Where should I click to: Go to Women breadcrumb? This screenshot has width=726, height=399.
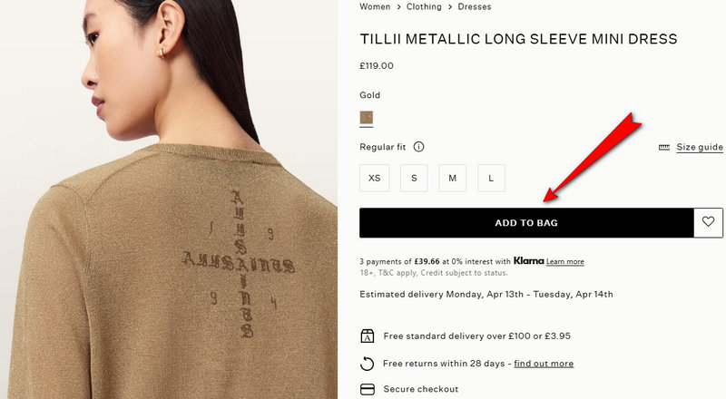tap(375, 6)
